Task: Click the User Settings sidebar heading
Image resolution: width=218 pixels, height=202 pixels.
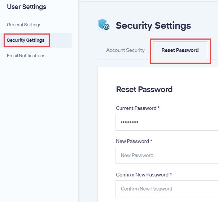Action: [x=27, y=7]
